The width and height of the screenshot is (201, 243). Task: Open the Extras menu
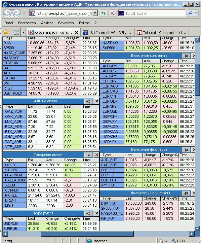pos(84,23)
